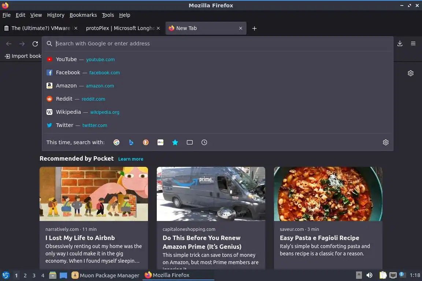The image size is (422, 281).
Task: Click I Lost My Life to Airbnb headline
Action: point(80,238)
